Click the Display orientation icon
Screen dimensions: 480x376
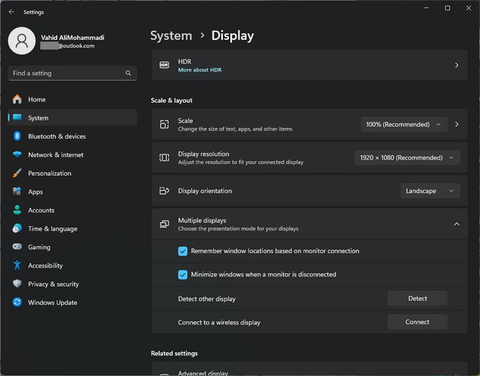[x=165, y=191]
